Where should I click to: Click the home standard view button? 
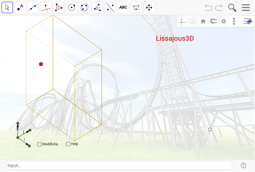click(x=203, y=21)
